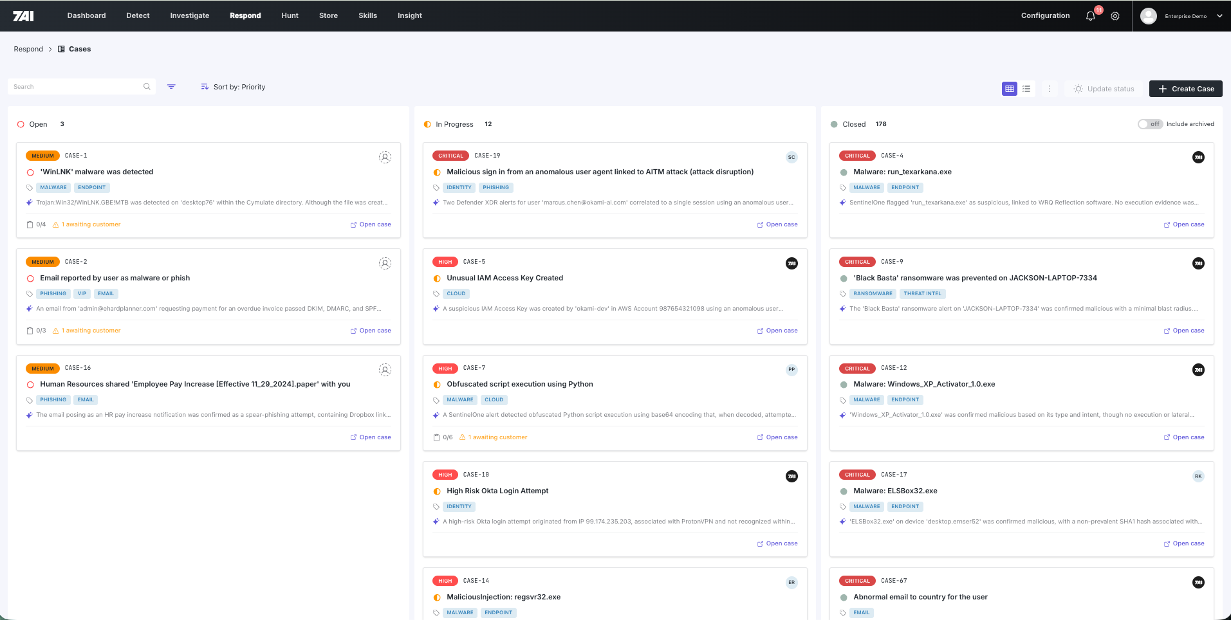Open the Sort by: Priority dropdown
The height and width of the screenshot is (620, 1231).
pyautogui.click(x=233, y=87)
